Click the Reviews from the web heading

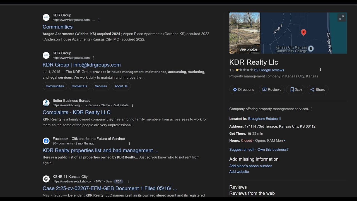[252, 193]
